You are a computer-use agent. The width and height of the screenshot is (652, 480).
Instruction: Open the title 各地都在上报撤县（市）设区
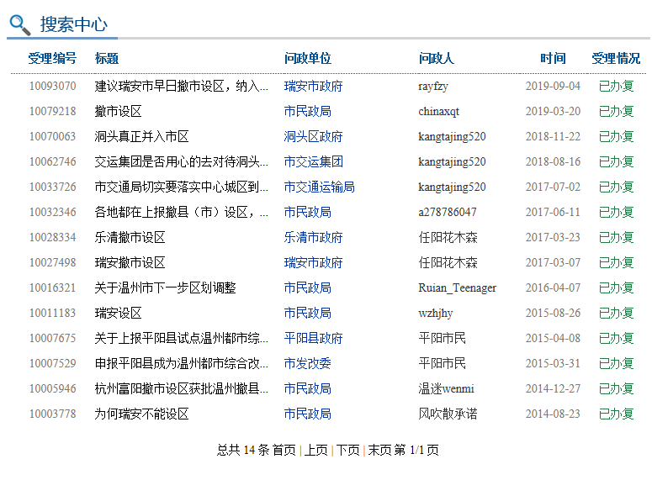point(181,213)
